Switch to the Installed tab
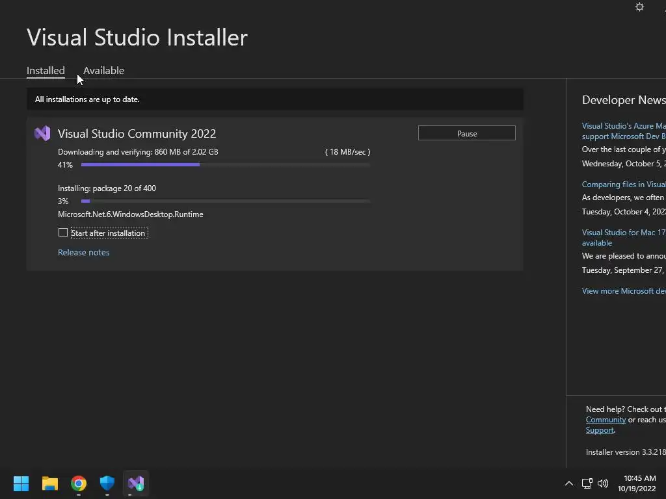 coord(46,70)
